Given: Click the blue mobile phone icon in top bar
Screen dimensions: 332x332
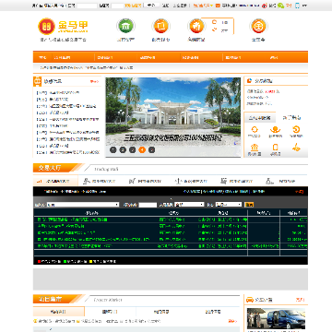Looking at the screenshot, I should point(297,6).
